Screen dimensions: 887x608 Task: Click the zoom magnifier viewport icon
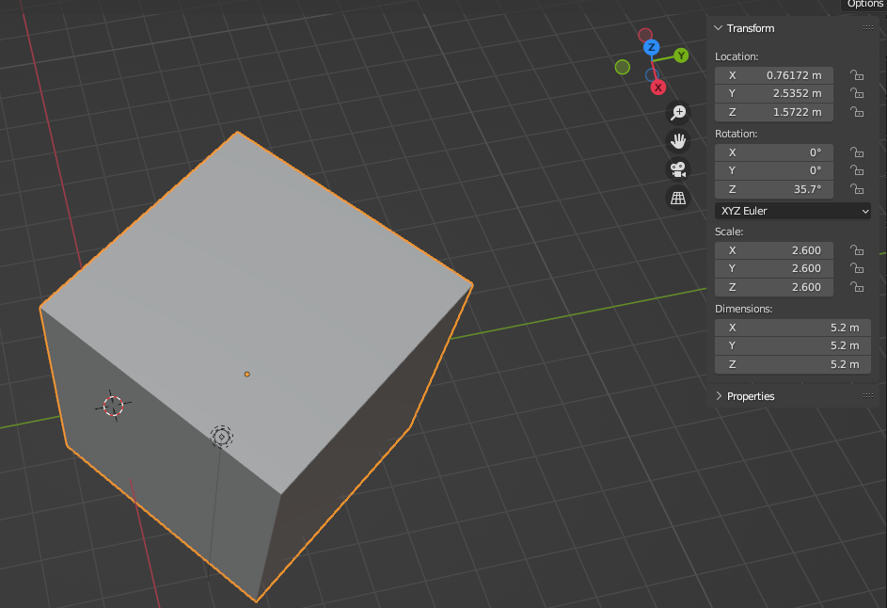click(x=677, y=113)
